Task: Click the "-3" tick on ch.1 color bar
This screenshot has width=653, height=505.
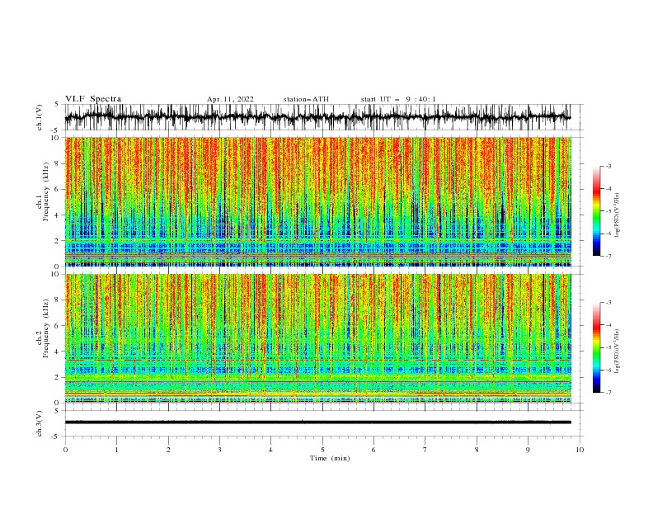Action: tap(608, 166)
